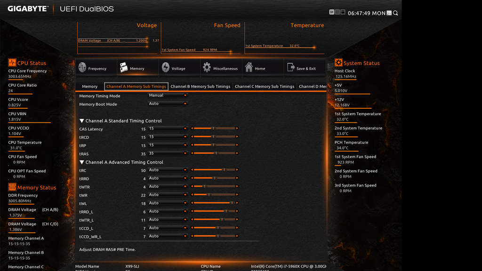Click the HD resolution icon in header
The image size is (482, 271).
coord(332,12)
